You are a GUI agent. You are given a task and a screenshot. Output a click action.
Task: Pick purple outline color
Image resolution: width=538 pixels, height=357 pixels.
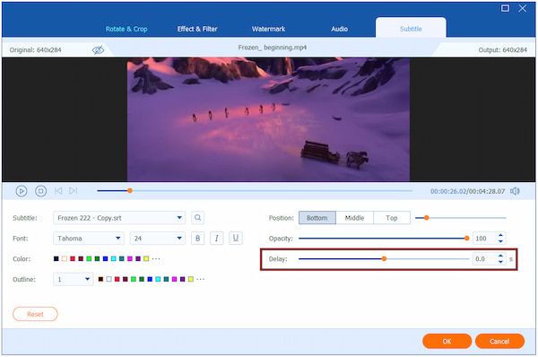click(183, 279)
